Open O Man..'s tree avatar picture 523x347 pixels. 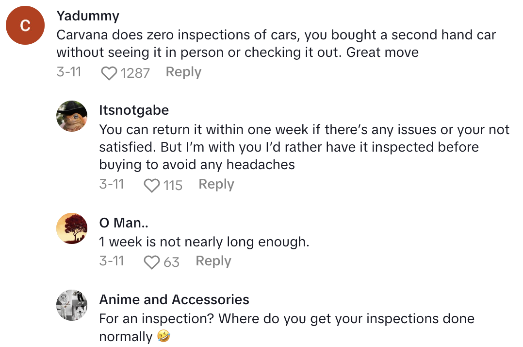[72, 228]
